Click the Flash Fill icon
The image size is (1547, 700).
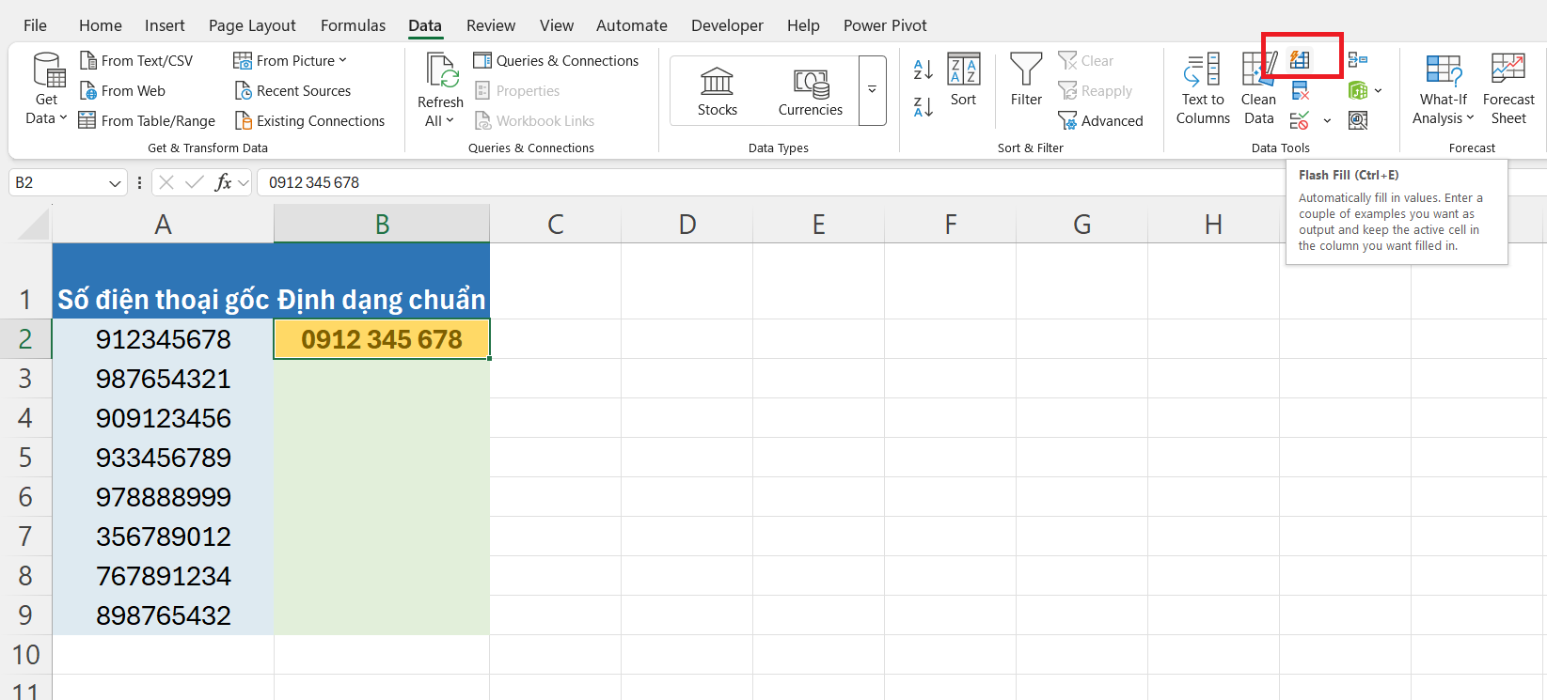[x=1300, y=60]
